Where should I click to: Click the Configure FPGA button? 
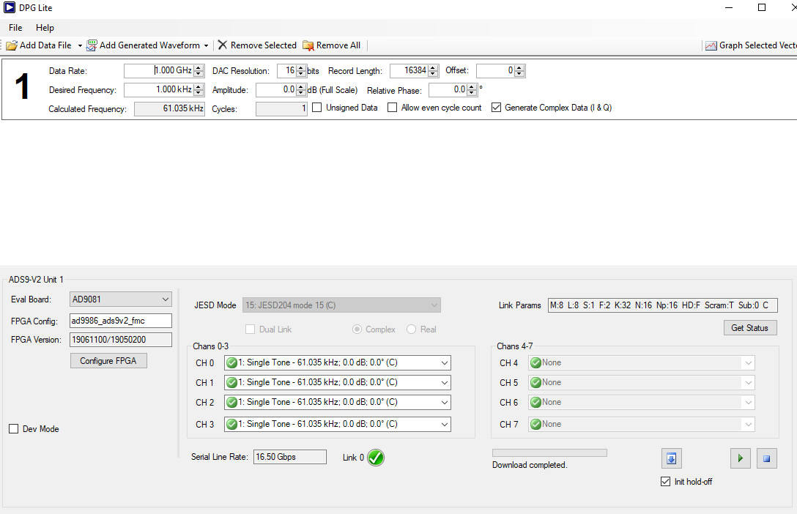[x=108, y=361]
